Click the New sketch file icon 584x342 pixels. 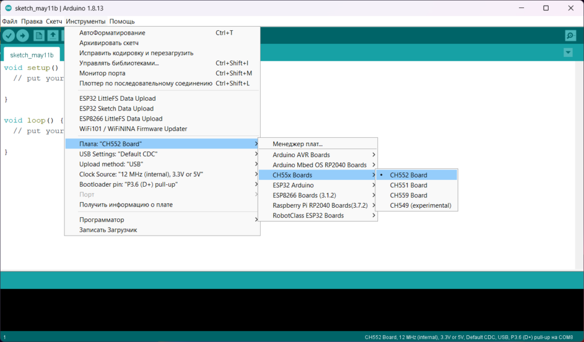(39, 36)
